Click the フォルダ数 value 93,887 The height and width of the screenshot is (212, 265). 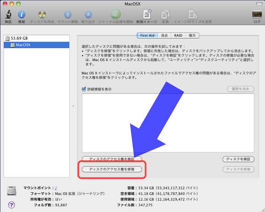tap(61, 205)
